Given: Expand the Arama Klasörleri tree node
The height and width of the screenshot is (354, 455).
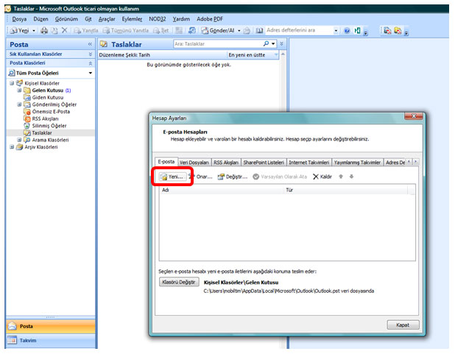Looking at the screenshot, I should [x=19, y=140].
